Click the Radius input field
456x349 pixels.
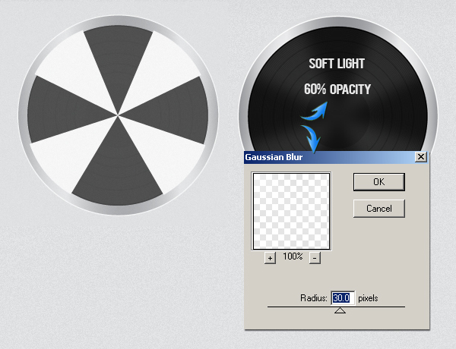(x=343, y=298)
